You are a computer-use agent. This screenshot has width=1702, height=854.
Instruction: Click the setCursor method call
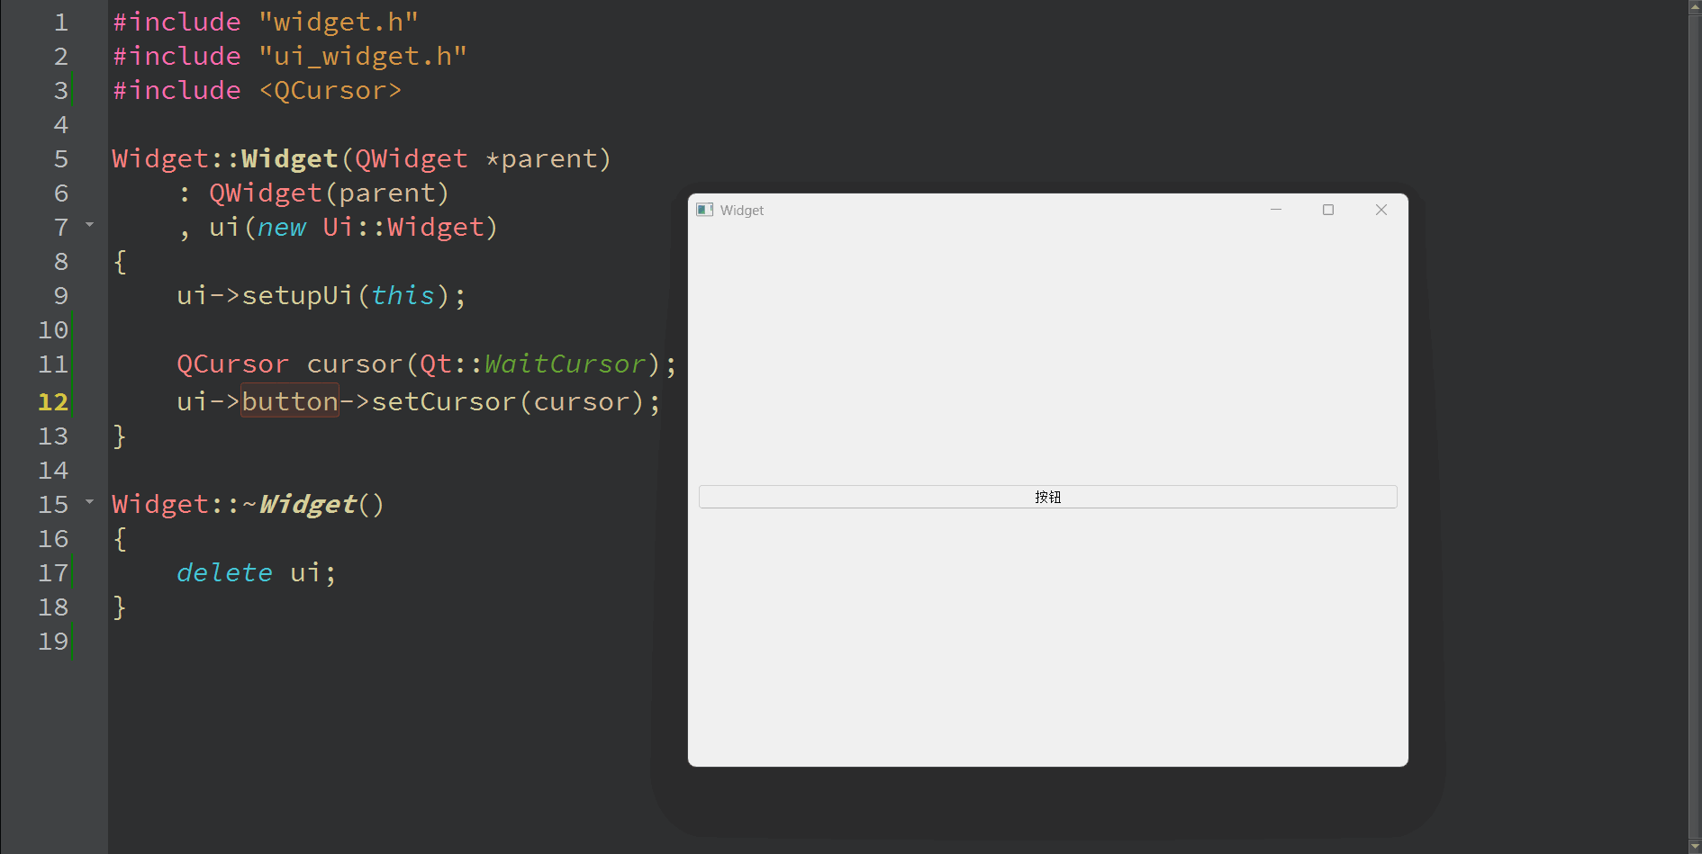pyautogui.click(x=443, y=401)
